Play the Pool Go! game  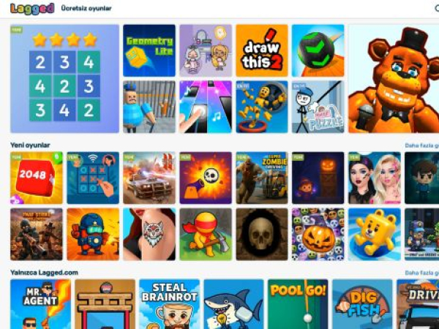[x=298, y=304]
